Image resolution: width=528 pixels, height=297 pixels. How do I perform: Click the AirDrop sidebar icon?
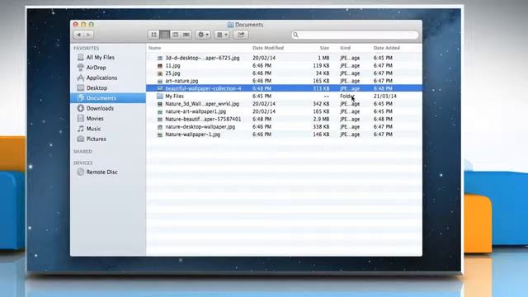[81, 68]
